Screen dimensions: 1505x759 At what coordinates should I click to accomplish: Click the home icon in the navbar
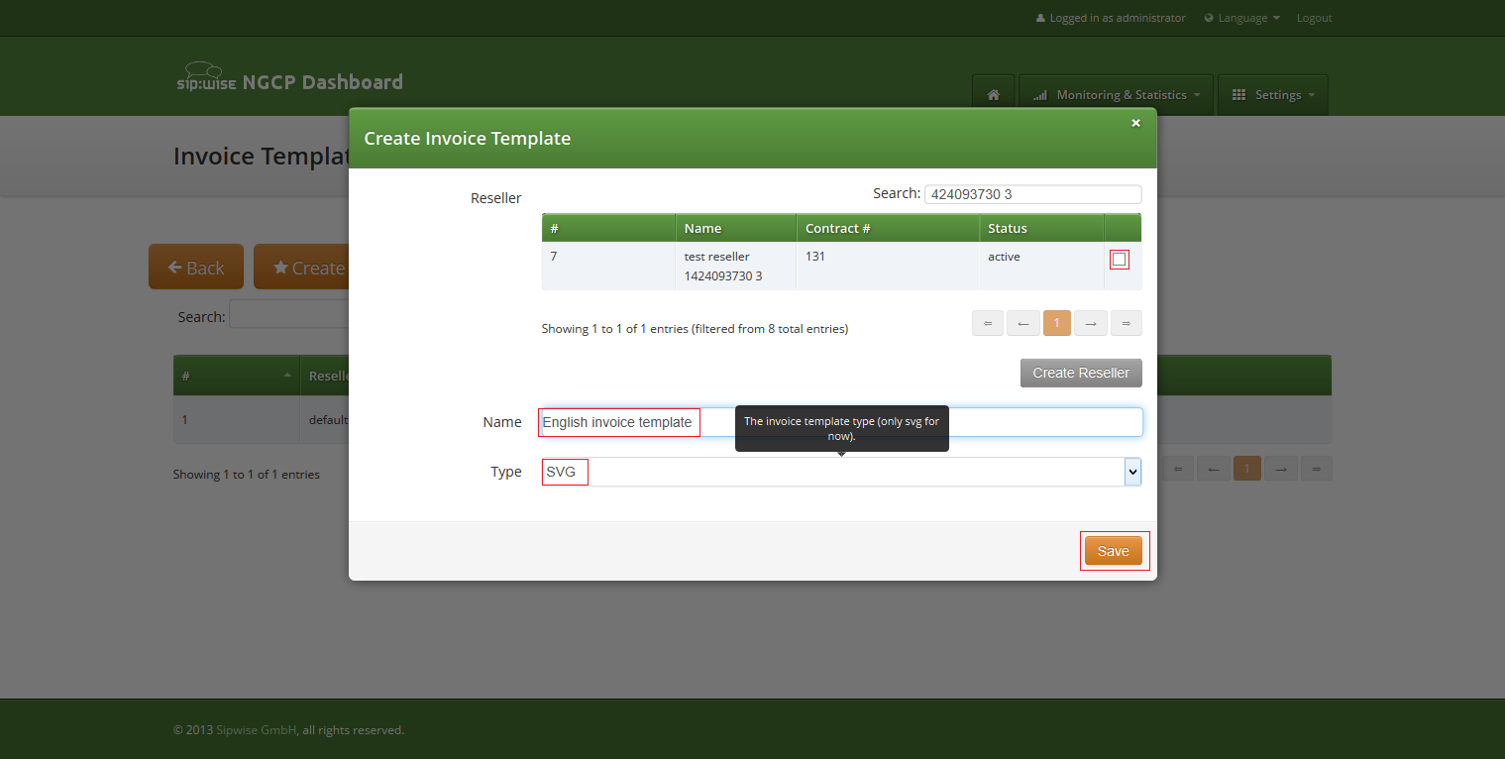(993, 94)
